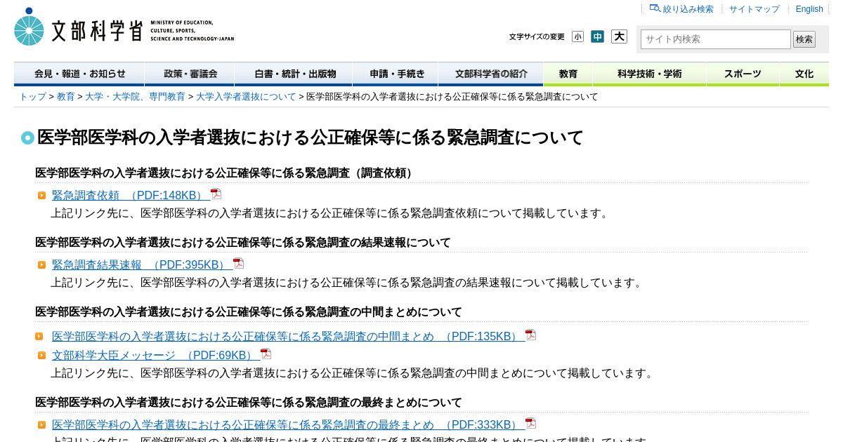The height and width of the screenshot is (442, 843).
Task: Click the 結果速報について section heading
Action: [243, 243]
